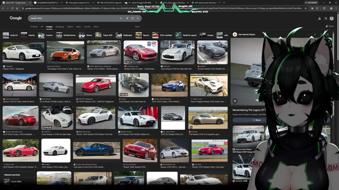Open the DSPORT Magazine red 370Z thumbnail
339x190 pixels.
coord(96,85)
